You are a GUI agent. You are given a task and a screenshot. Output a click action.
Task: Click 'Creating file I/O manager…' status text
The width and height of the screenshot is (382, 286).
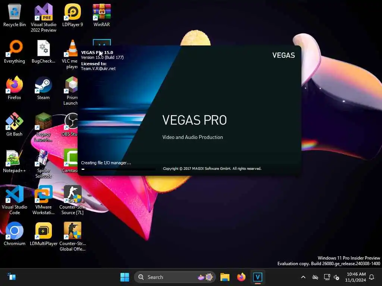point(106,163)
